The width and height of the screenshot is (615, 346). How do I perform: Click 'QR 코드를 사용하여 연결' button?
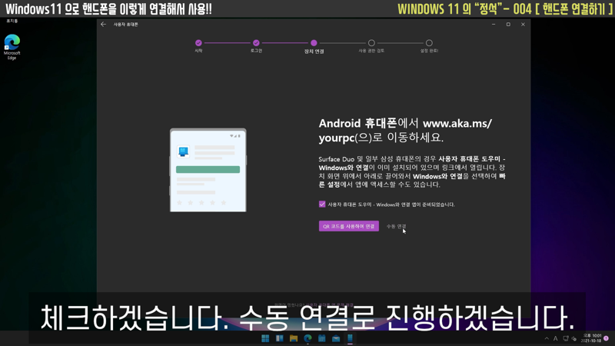point(349,226)
